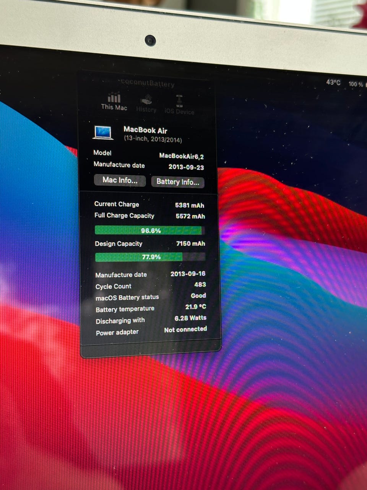Click the 2013-09-16 battery manufacture date
Viewport: 367px width, 490px height.
188,274
